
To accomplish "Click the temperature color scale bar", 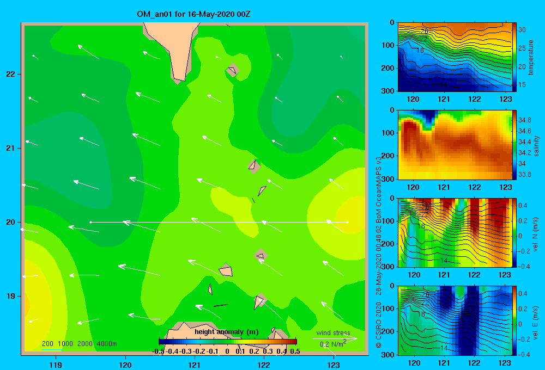I will [514, 57].
